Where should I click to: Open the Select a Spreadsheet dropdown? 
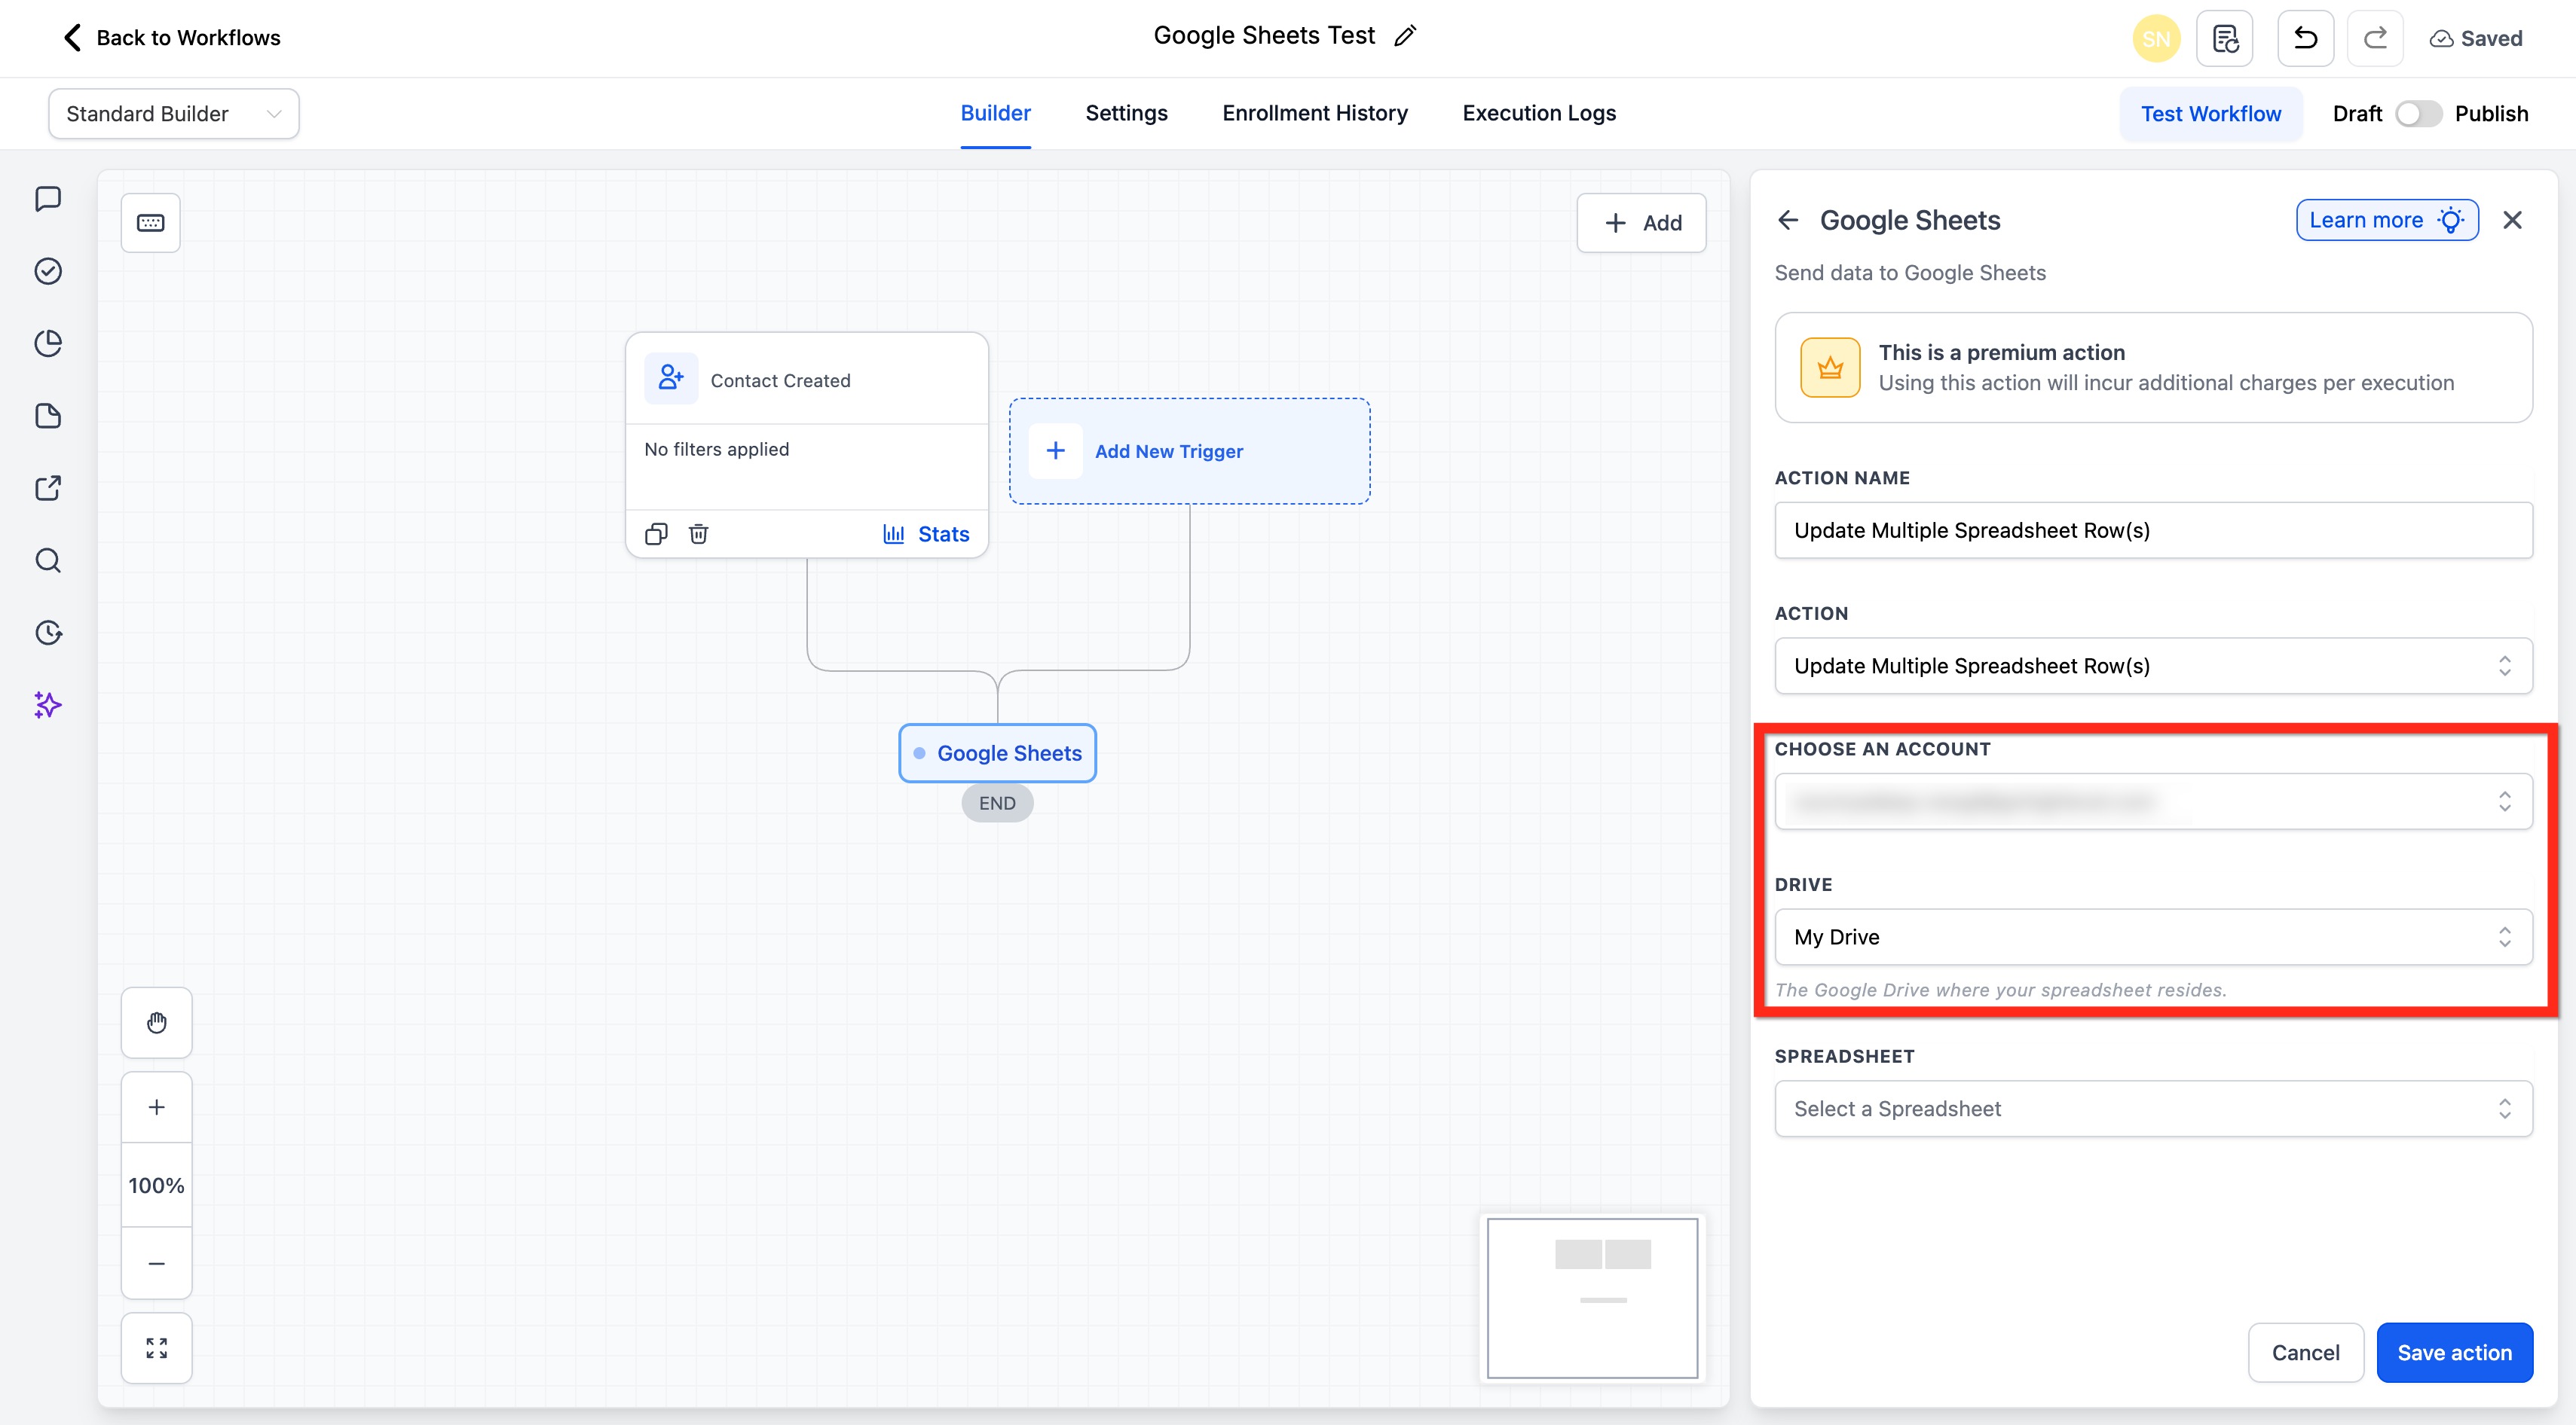[x=2153, y=1108]
